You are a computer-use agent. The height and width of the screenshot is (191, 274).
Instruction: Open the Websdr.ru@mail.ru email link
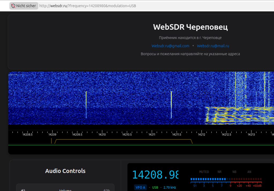coord(213,46)
